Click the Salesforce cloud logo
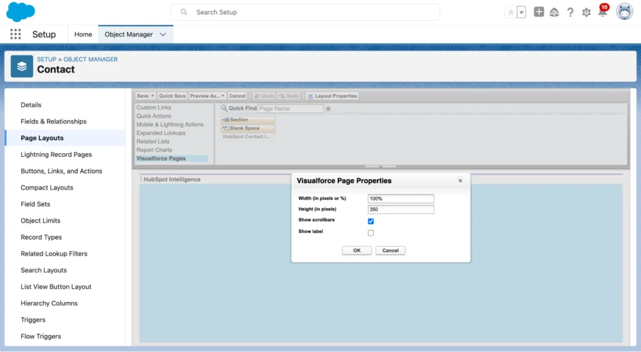The height and width of the screenshot is (352, 641). pos(21,11)
